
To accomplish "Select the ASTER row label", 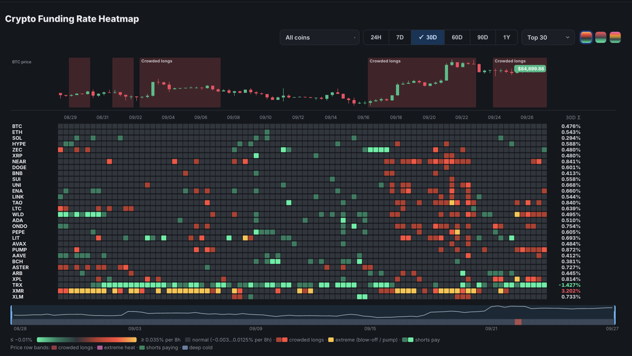I will click(20, 267).
